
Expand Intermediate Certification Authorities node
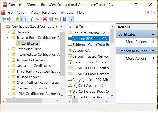point(8,55)
